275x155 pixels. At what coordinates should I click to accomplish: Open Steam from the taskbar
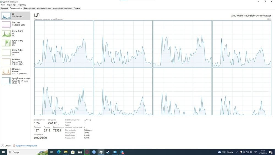coord(108,152)
